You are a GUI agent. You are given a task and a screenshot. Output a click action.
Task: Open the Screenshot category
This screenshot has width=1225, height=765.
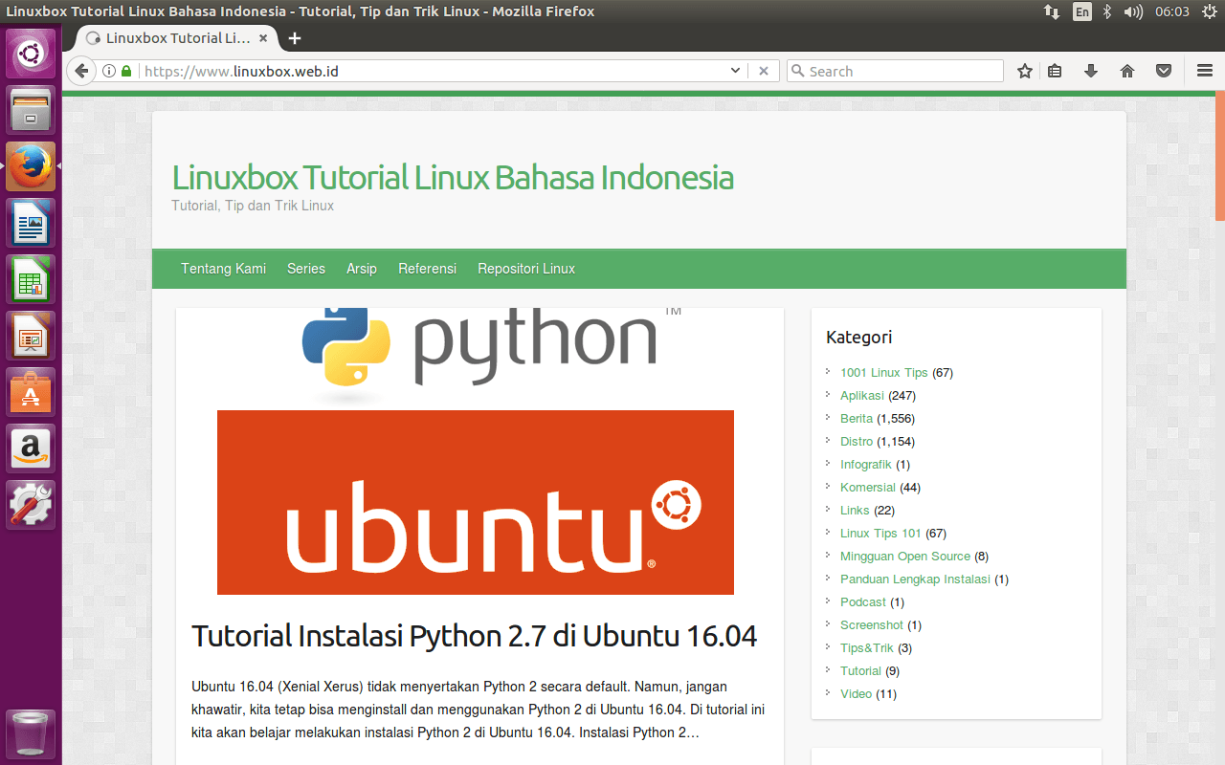point(872,625)
